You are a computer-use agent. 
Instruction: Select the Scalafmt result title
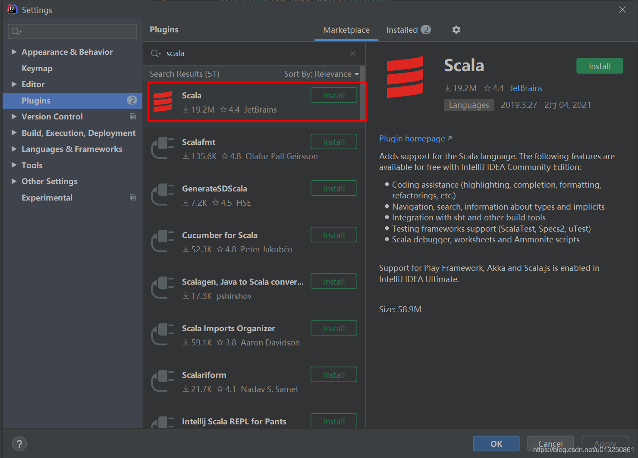(x=198, y=142)
